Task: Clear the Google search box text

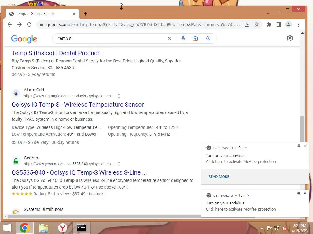Action: 169,38
